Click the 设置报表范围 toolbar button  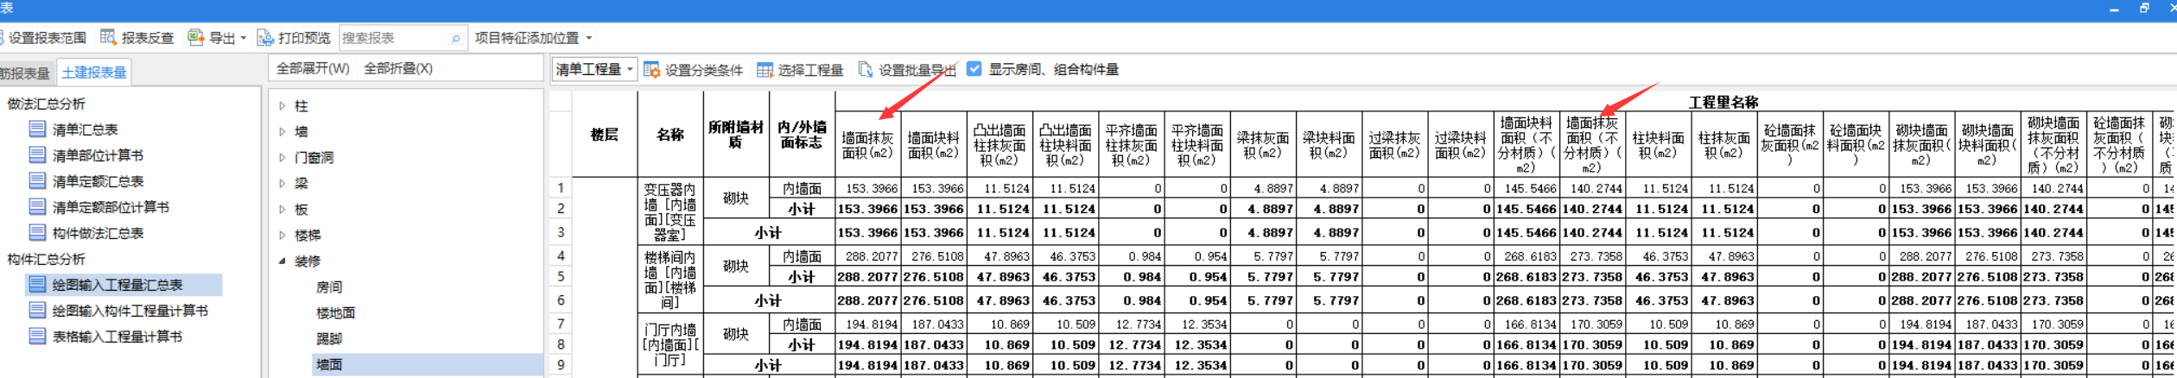pyautogui.click(x=43, y=38)
